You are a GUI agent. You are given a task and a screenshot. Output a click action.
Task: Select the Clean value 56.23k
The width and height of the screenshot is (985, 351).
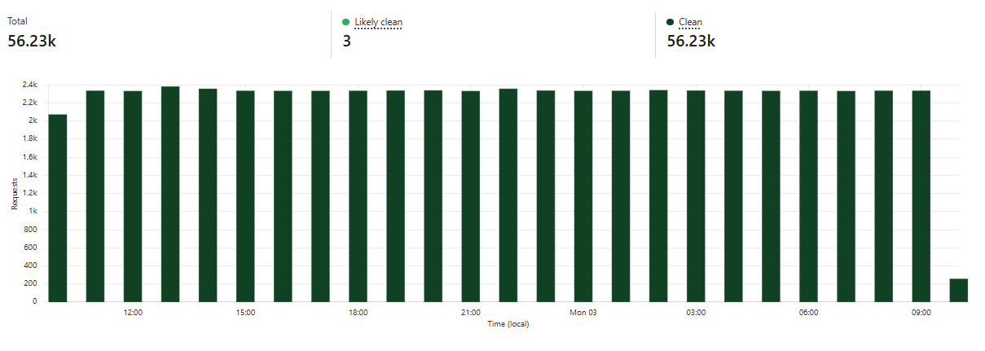click(691, 41)
